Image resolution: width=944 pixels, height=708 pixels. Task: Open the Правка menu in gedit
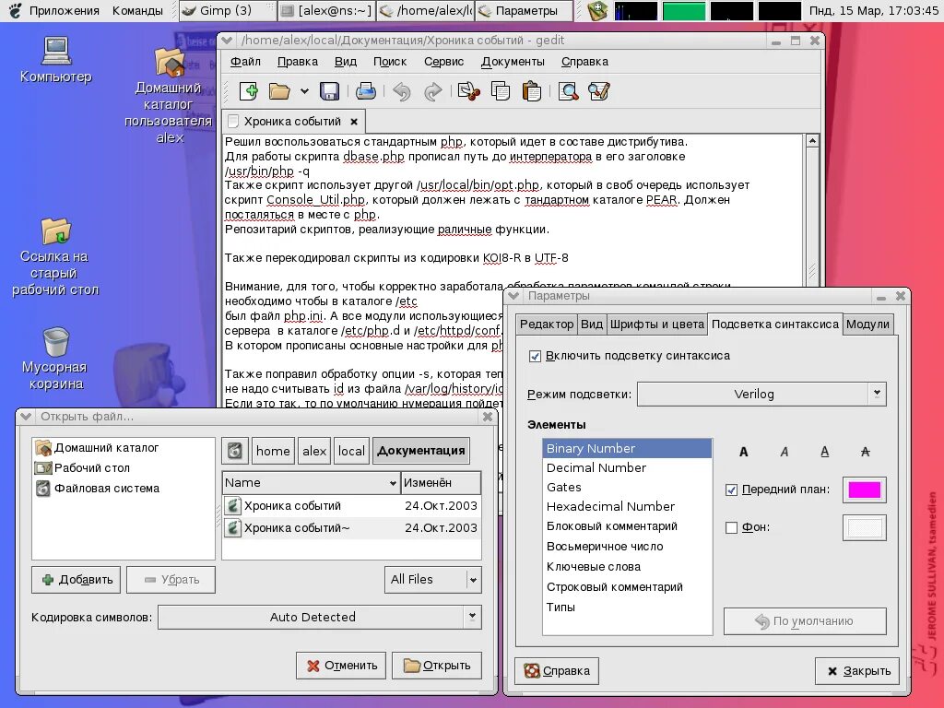[298, 62]
